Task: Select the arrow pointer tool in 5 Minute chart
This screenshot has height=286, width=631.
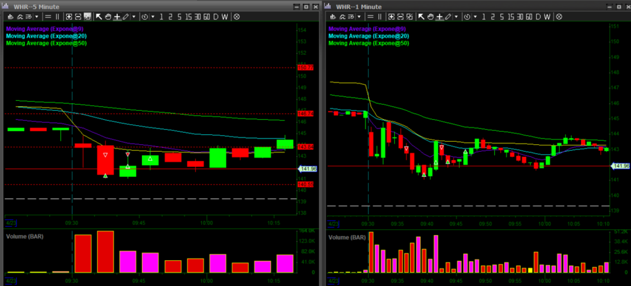Action: coord(98,16)
